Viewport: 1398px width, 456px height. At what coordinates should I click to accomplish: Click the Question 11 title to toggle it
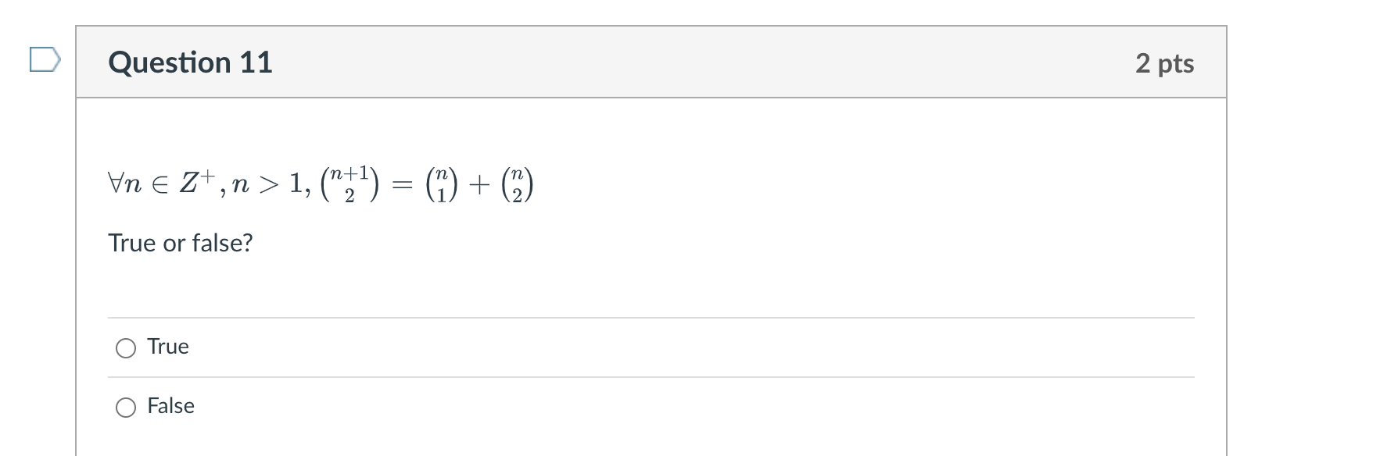[190, 62]
